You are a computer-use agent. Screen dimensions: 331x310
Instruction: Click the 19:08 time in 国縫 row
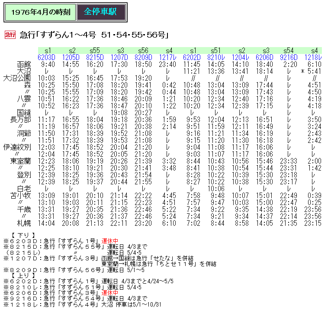pos(119,113)
